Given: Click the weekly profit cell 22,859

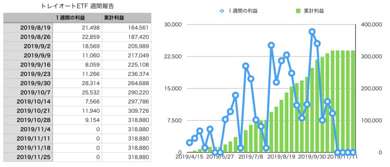Looking at the screenshot, I should pos(77,37).
